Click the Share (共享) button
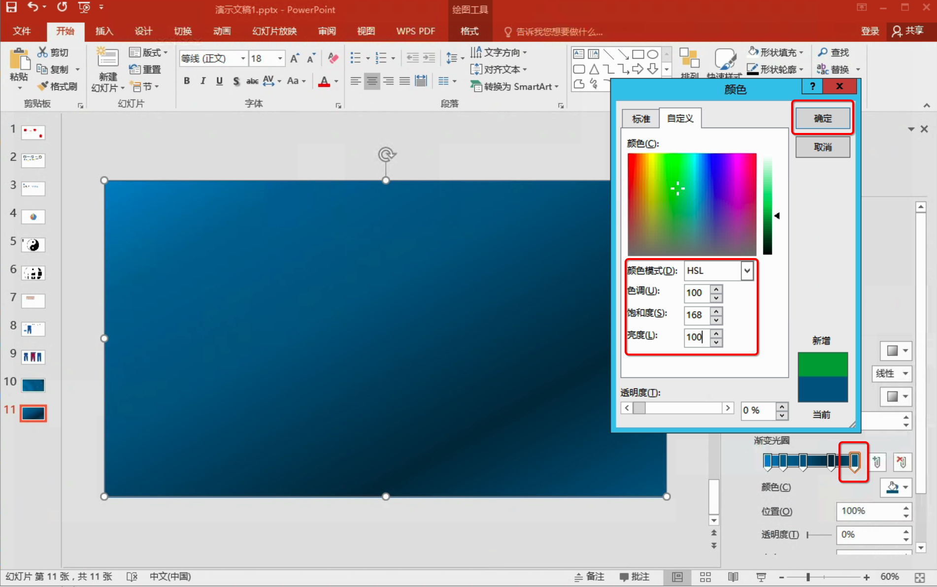 pyautogui.click(x=907, y=31)
